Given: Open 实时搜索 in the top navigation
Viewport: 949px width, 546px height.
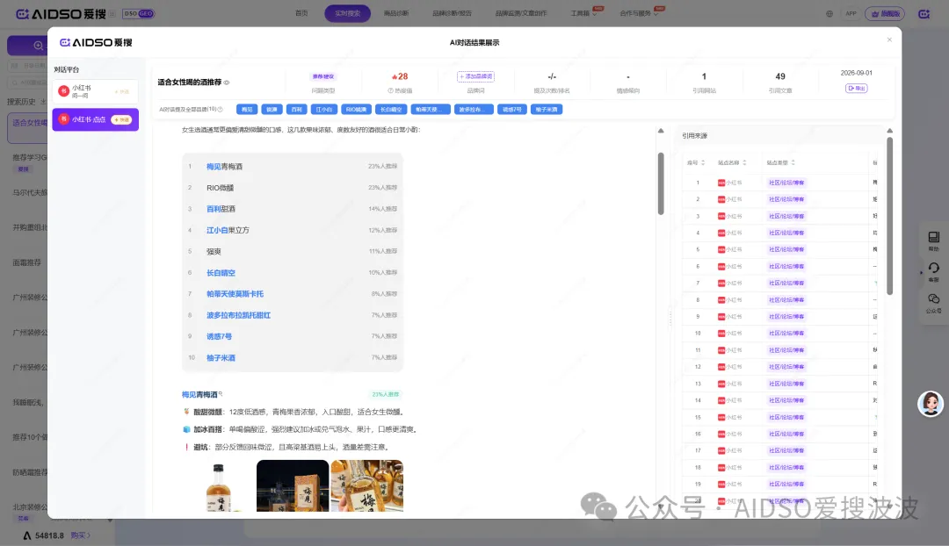Looking at the screenshot, I should coord(347,13).
